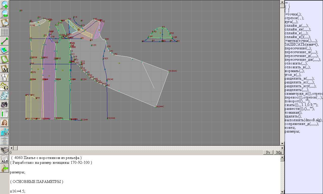Open the pattern with letter M icon
Image resolution: width=323 pixels, height=194 pixels.
point(5,68)
